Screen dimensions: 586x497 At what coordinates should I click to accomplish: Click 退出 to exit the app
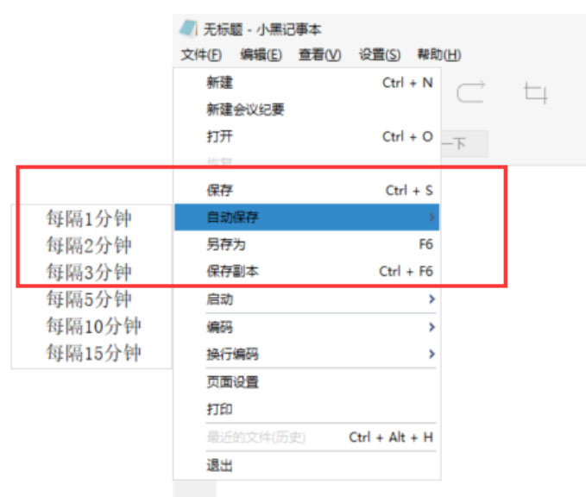tap(307, 466)
